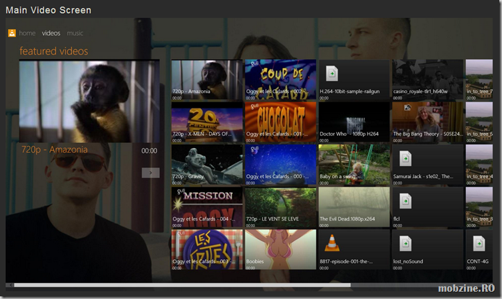Play Doctor Who 1080p H264 video
This screenshot has height=299, width=502.
pyautogui.click(x=354, y=122)
